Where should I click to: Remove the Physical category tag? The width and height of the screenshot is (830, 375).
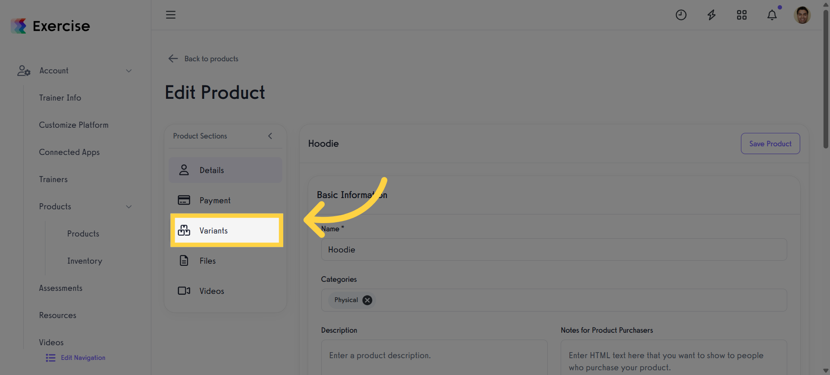coord(367,300)
